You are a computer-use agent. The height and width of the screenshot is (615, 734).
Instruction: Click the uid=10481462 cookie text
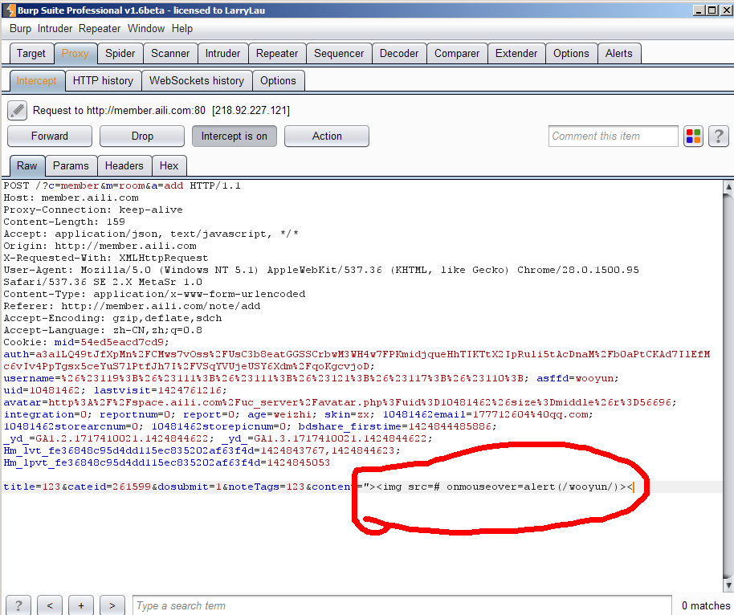click(44, 390)
